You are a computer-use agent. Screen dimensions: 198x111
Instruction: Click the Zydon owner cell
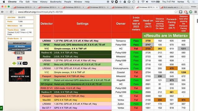coord(121,104)
